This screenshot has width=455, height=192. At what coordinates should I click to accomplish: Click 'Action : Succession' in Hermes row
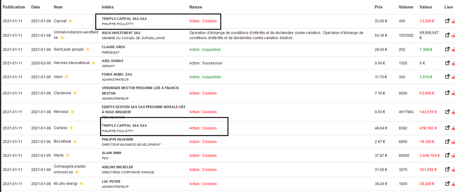[x=206, y=63]
